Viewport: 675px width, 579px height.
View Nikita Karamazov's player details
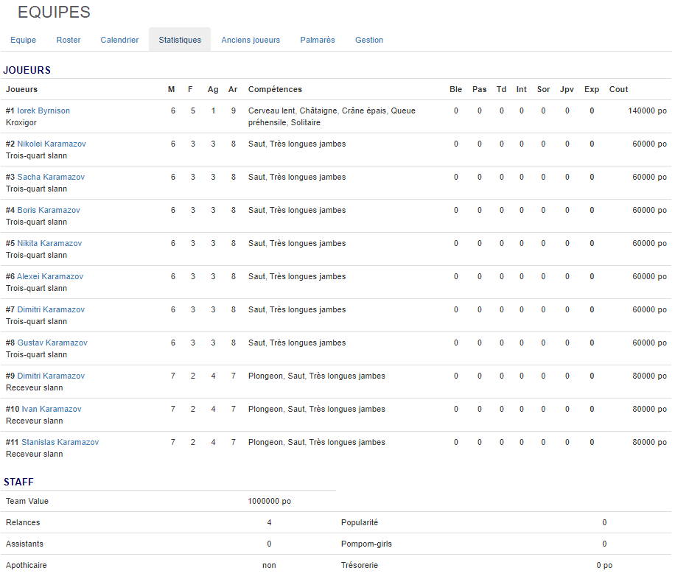[x=49, y=243]
